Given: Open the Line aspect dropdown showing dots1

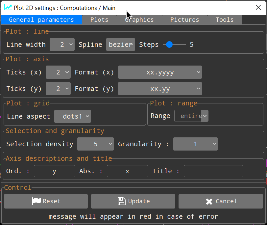Looking at the screenshot, I should pyautogui.click(x=73, y=116).
